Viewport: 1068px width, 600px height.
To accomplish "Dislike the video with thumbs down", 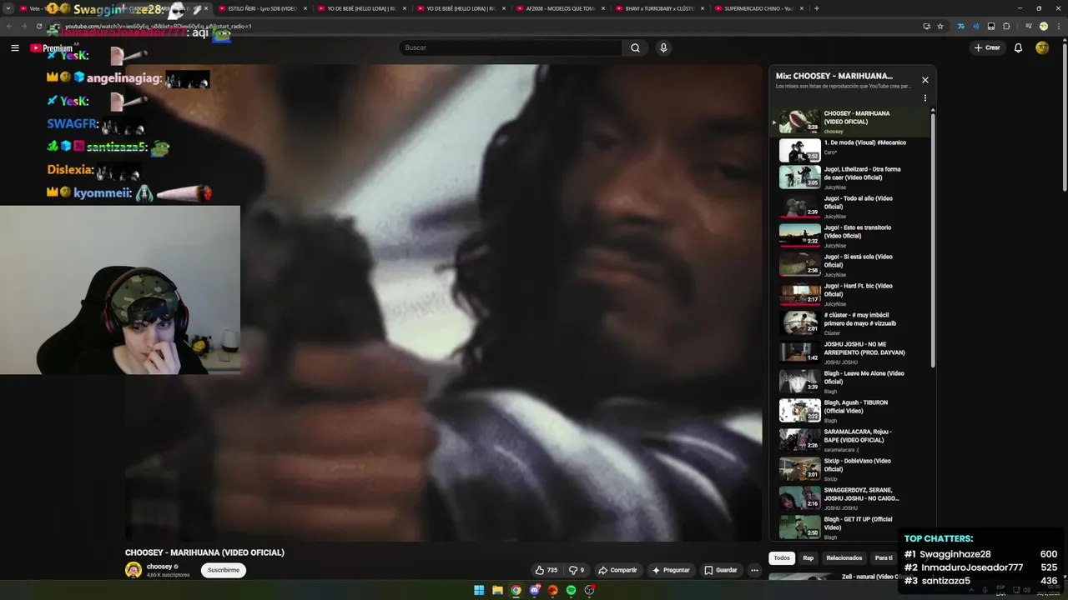I will pyautogui.click(x=577, y=570).
